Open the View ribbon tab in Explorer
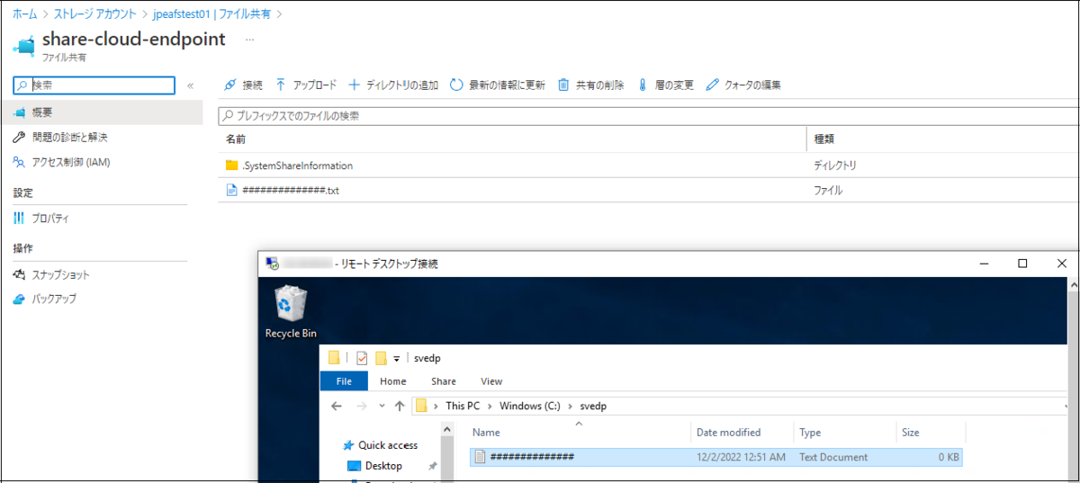 [x=491, y=381]
